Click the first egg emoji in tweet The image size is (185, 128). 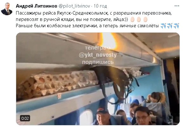tap(132, 19)
